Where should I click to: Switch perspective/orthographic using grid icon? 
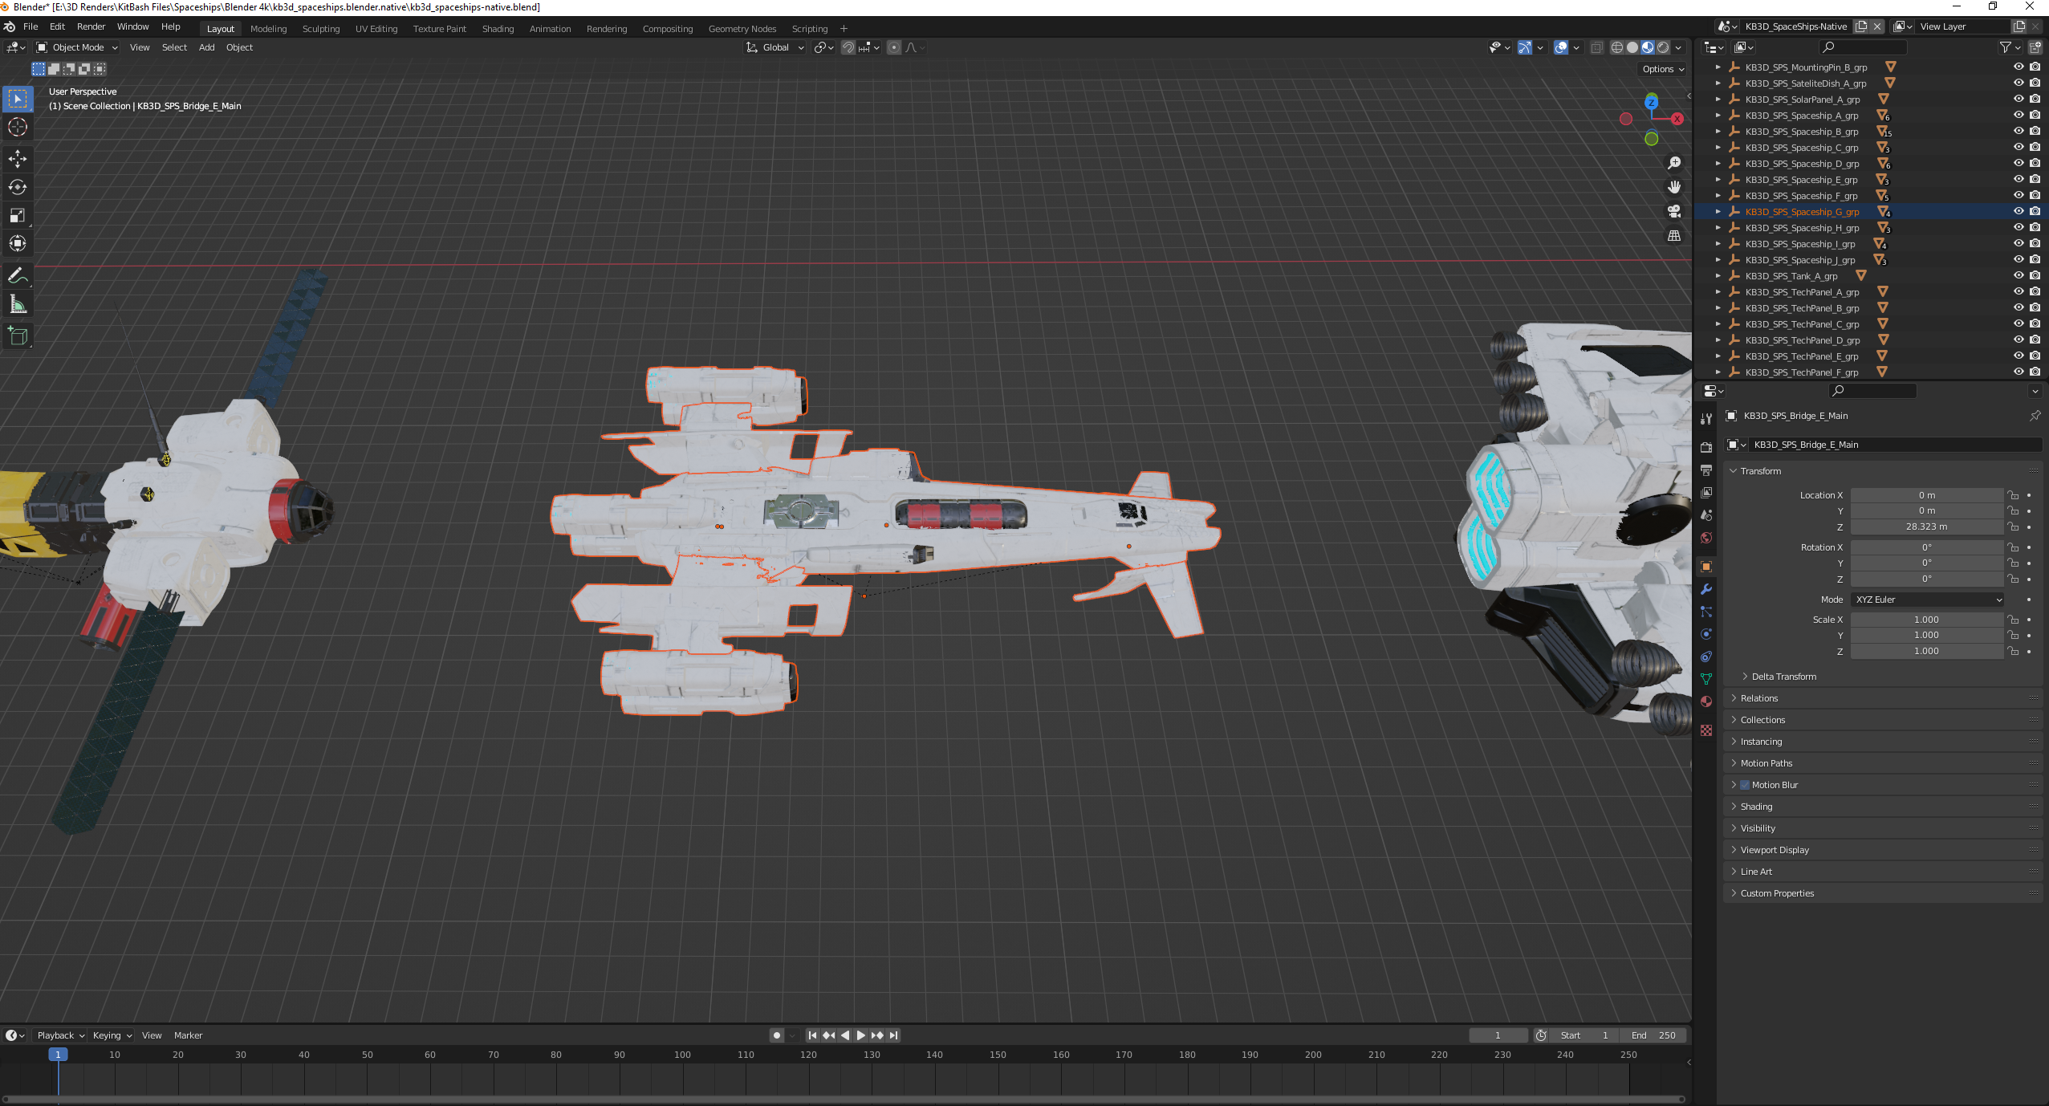pos(1674,235)
